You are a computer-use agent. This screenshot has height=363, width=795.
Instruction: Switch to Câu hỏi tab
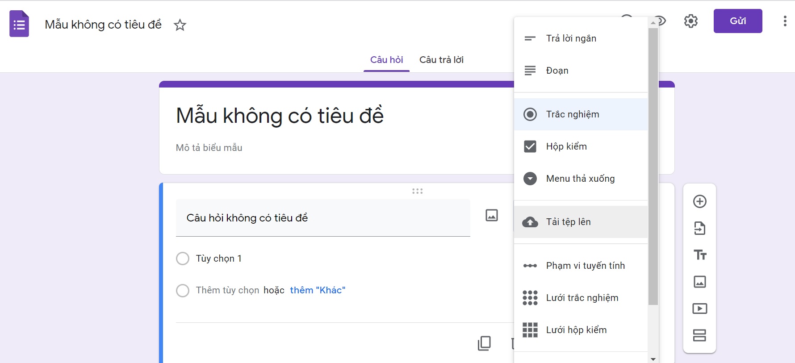387,60
